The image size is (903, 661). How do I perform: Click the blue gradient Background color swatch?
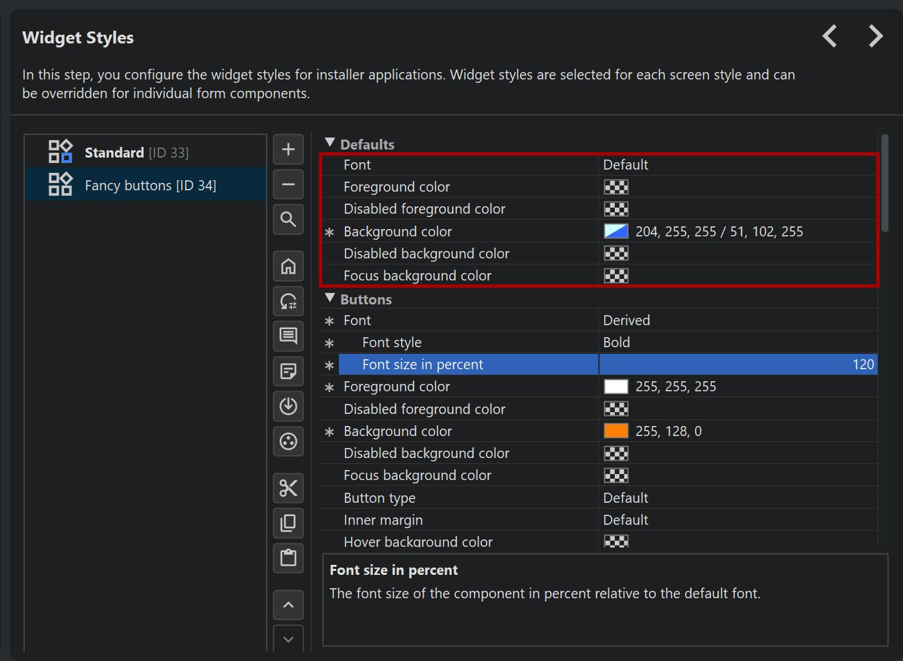[x=616, y=232]
